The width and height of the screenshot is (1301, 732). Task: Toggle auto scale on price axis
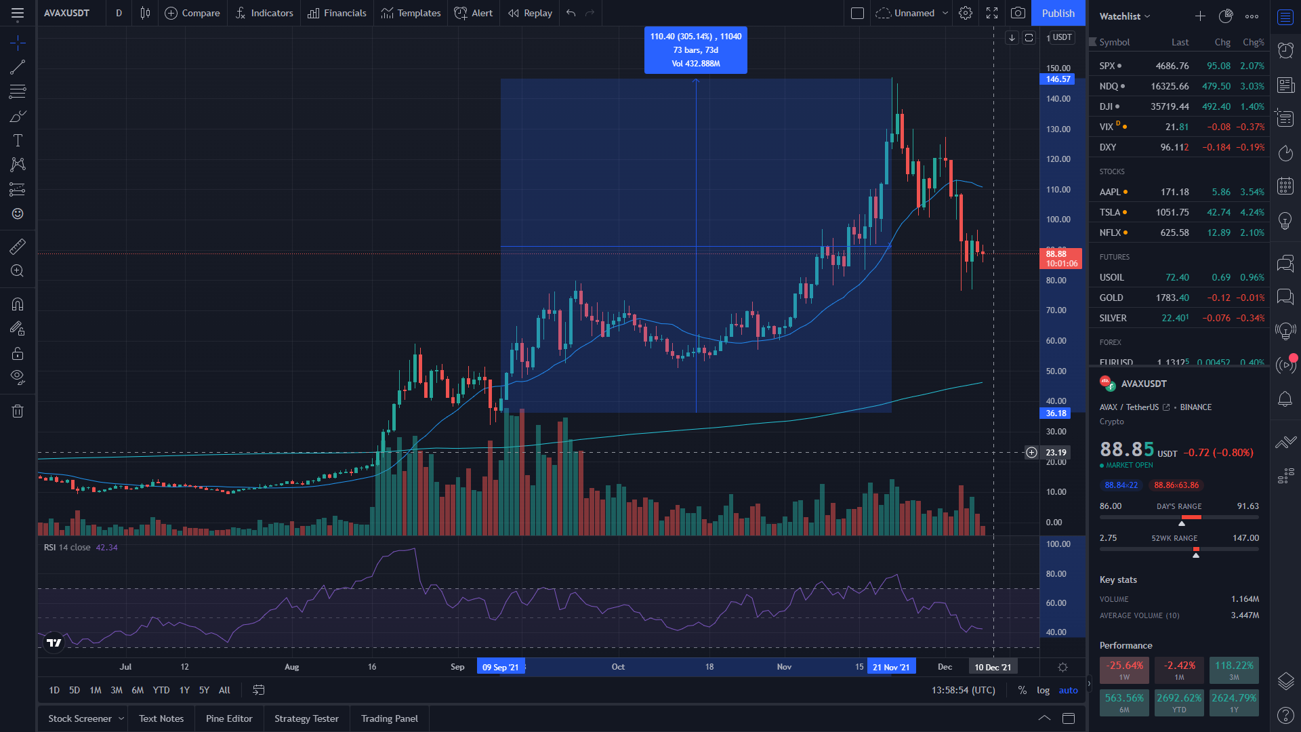pos(1068,690)
